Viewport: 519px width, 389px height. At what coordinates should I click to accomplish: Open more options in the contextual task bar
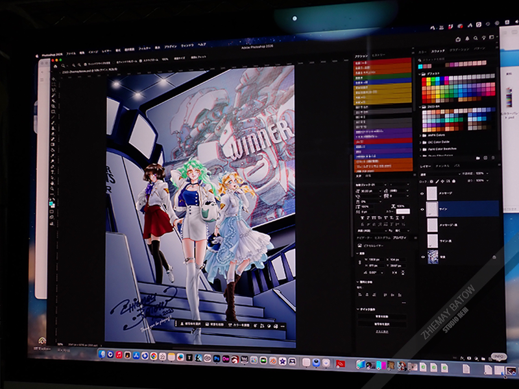[282, 327]
